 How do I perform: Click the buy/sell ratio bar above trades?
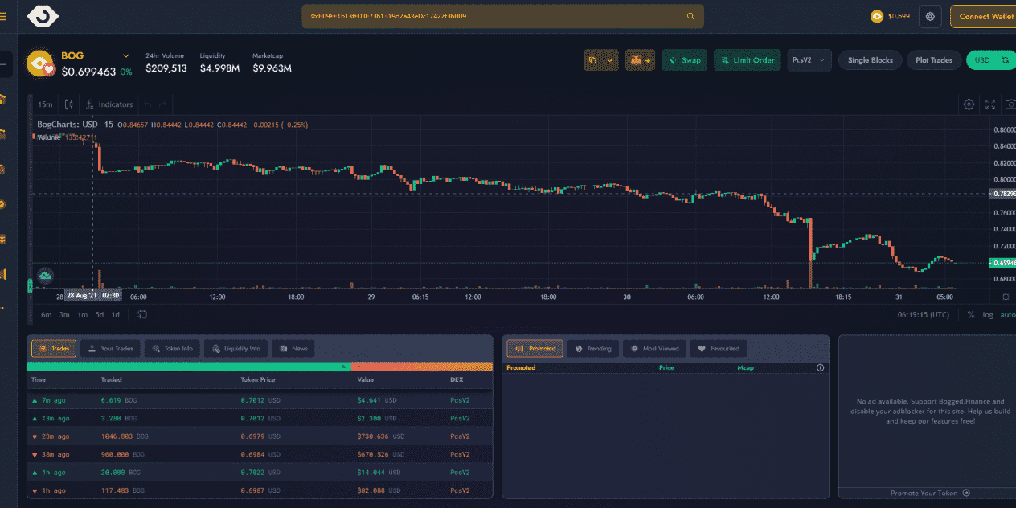(x=260, y=367)
